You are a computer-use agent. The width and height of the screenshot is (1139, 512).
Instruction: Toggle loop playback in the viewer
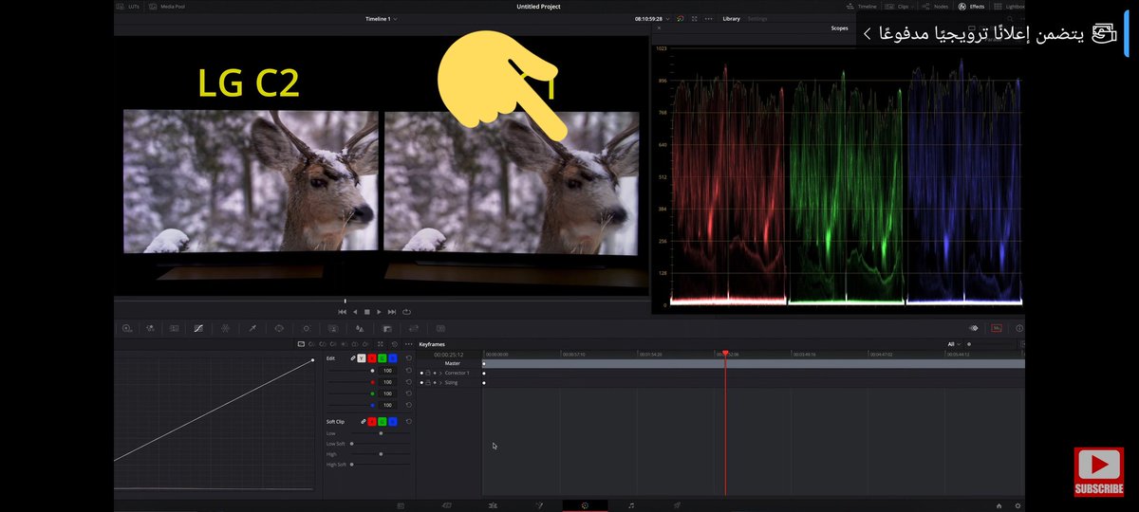pyautogui.click(x=406, y=311)
